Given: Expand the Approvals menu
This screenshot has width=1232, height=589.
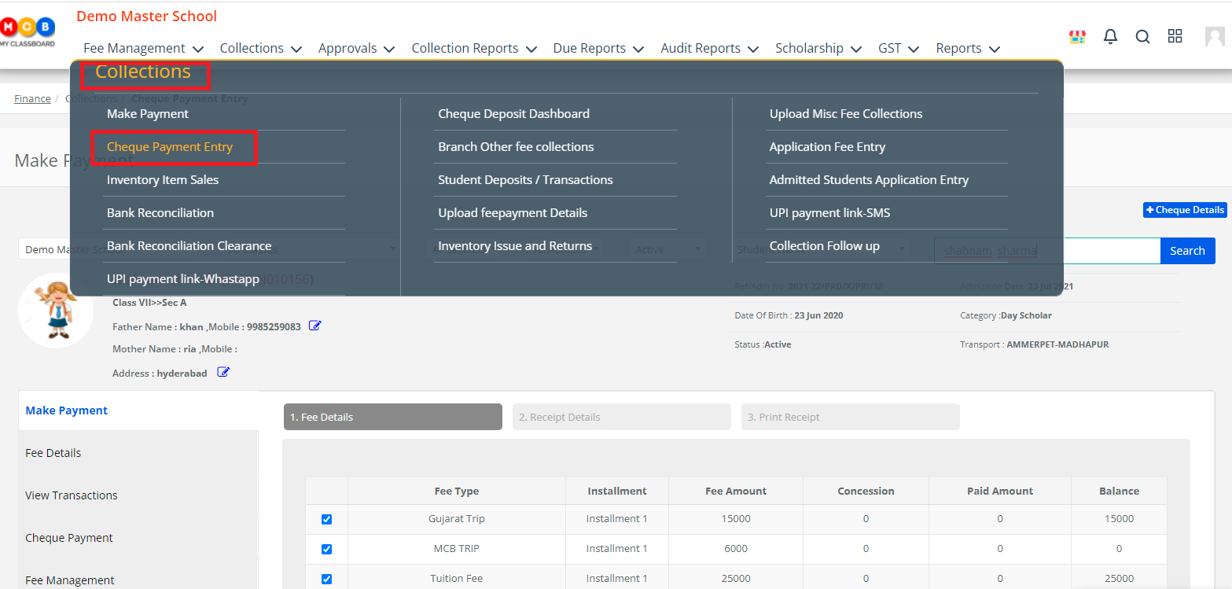Looking at the screenshot, I should click(x=356, y=48).
